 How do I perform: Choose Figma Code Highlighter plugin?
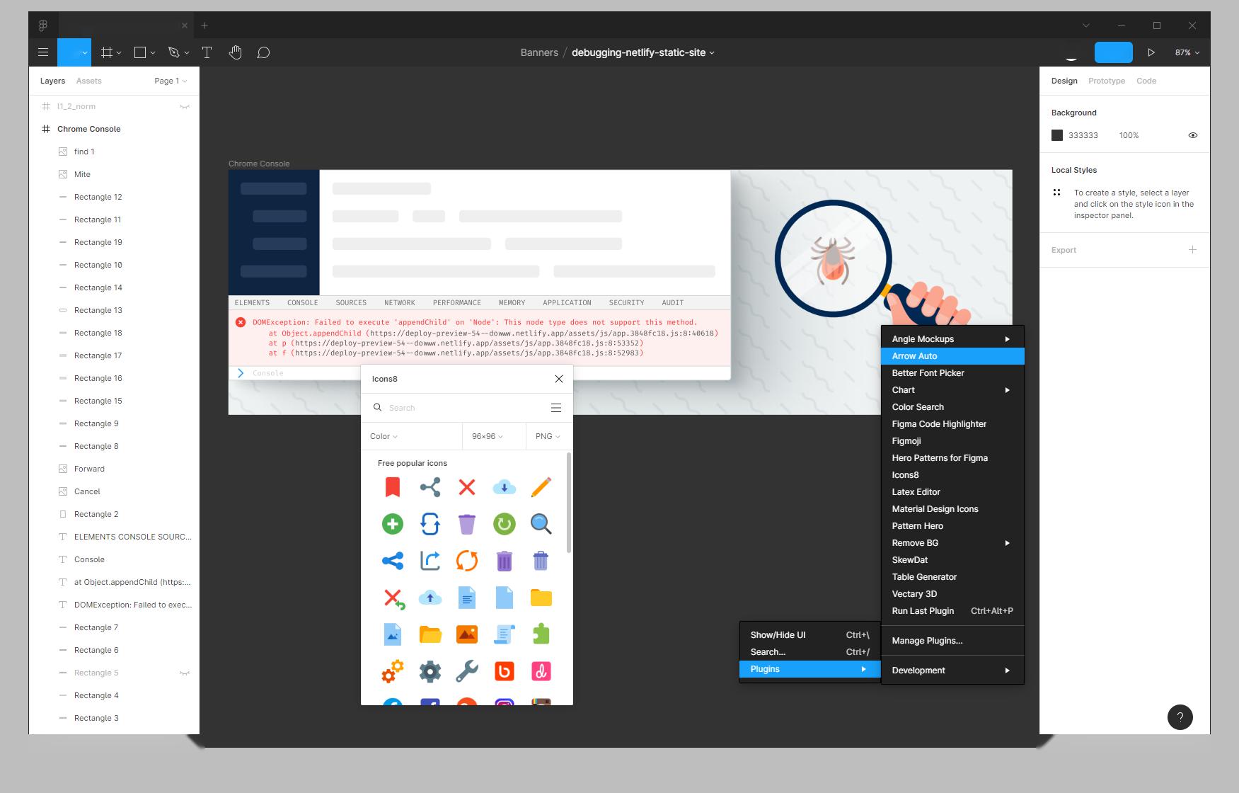952,424
